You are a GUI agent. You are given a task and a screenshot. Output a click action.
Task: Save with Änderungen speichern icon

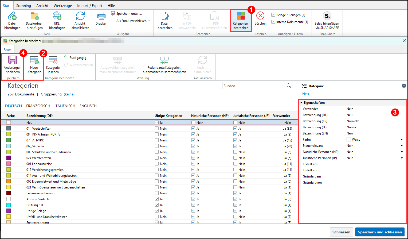point(13,60)
